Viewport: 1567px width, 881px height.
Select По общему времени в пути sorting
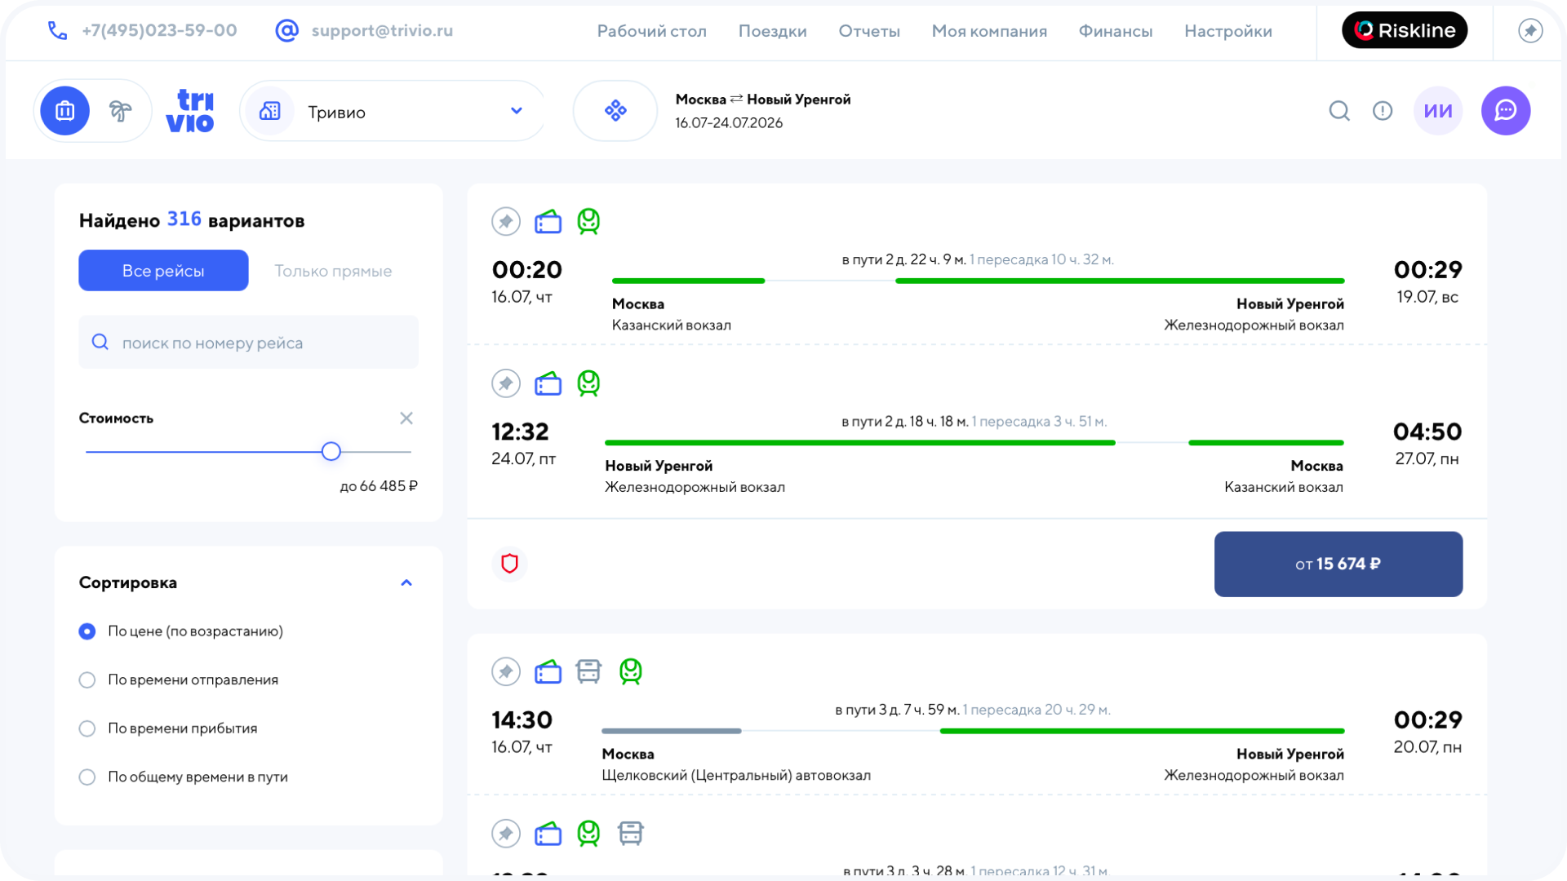pyautogui.click(x=184, y=777)
